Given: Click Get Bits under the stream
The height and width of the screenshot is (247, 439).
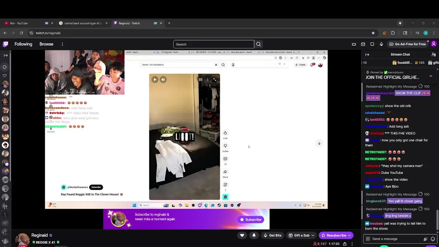Looking at the screenshot, I should click(x=273, y=235).
